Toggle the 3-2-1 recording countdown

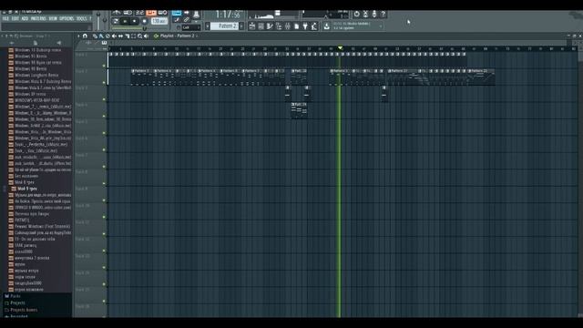[x=139, y=13]
